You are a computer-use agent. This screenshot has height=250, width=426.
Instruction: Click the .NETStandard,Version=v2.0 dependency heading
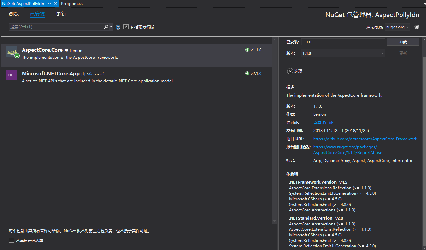coord(316,218)
